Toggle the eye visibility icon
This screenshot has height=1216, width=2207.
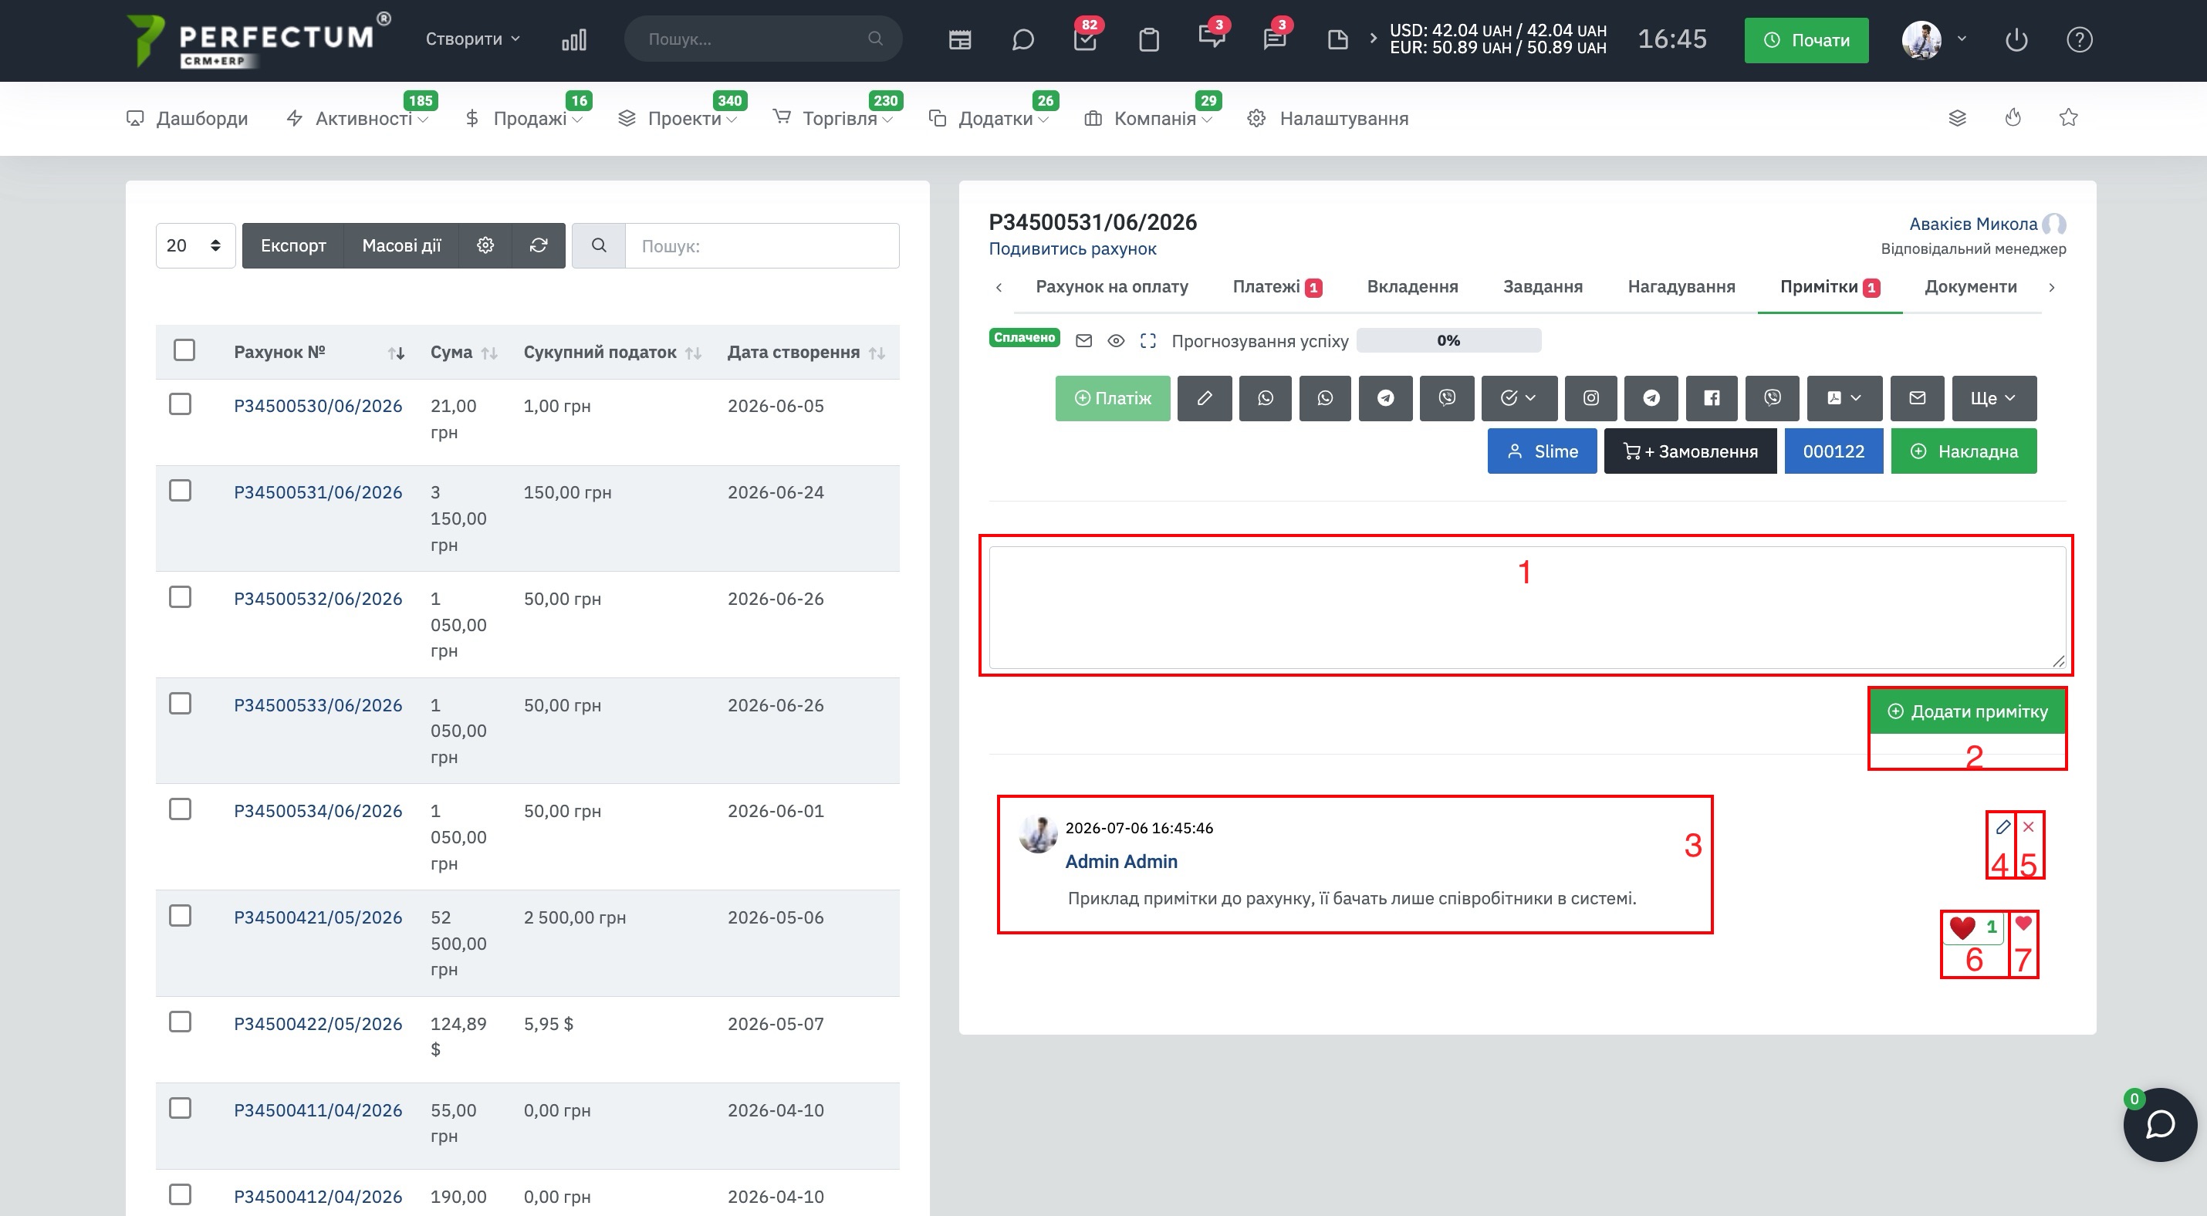point(1116,341)
